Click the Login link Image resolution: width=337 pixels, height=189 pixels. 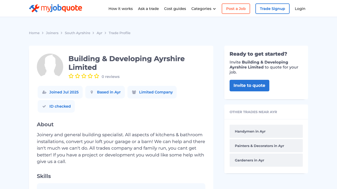click(300, 9)
